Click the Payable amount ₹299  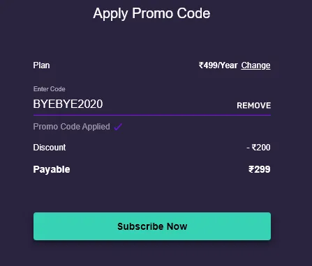tap(260, 169)
